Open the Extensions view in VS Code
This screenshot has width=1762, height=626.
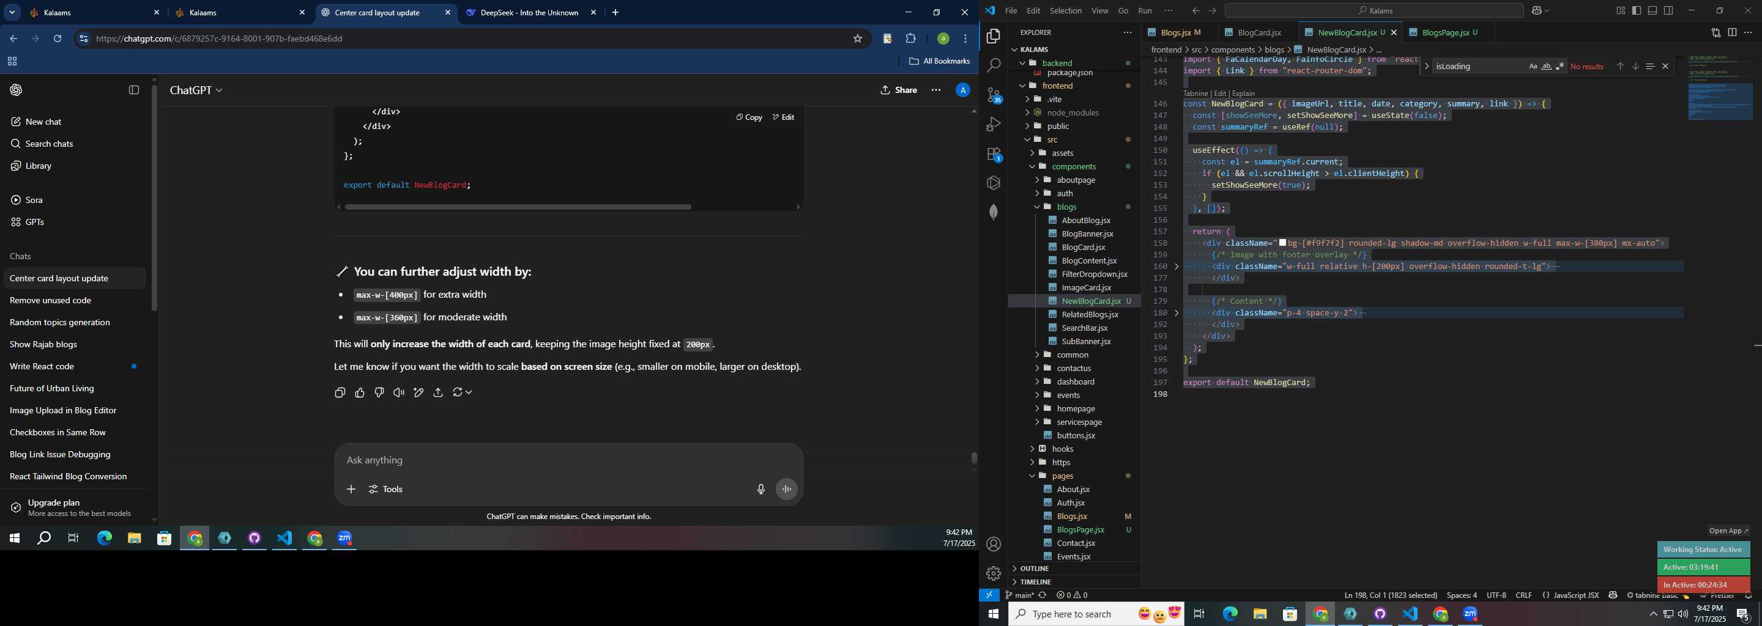coord(993,154)
